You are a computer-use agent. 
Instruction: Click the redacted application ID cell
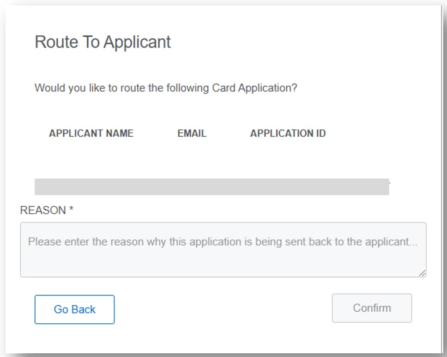(288, 186)
